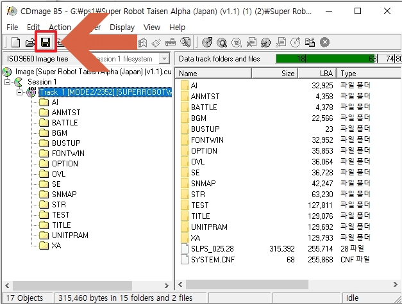
Task: Collapse the Session 1 tree node
Action: tap(8, 82)
